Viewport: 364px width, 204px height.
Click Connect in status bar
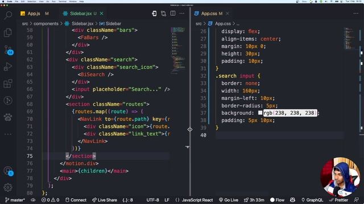[x=76, y=200]
